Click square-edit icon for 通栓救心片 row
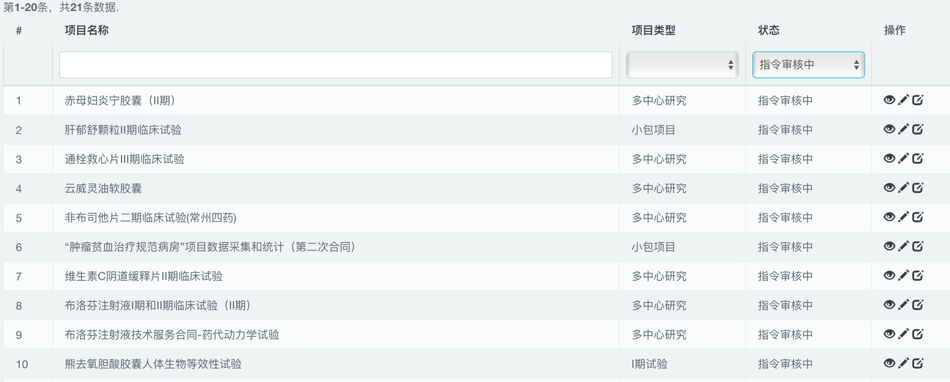950x382 pixels. [x=918, y=159]
